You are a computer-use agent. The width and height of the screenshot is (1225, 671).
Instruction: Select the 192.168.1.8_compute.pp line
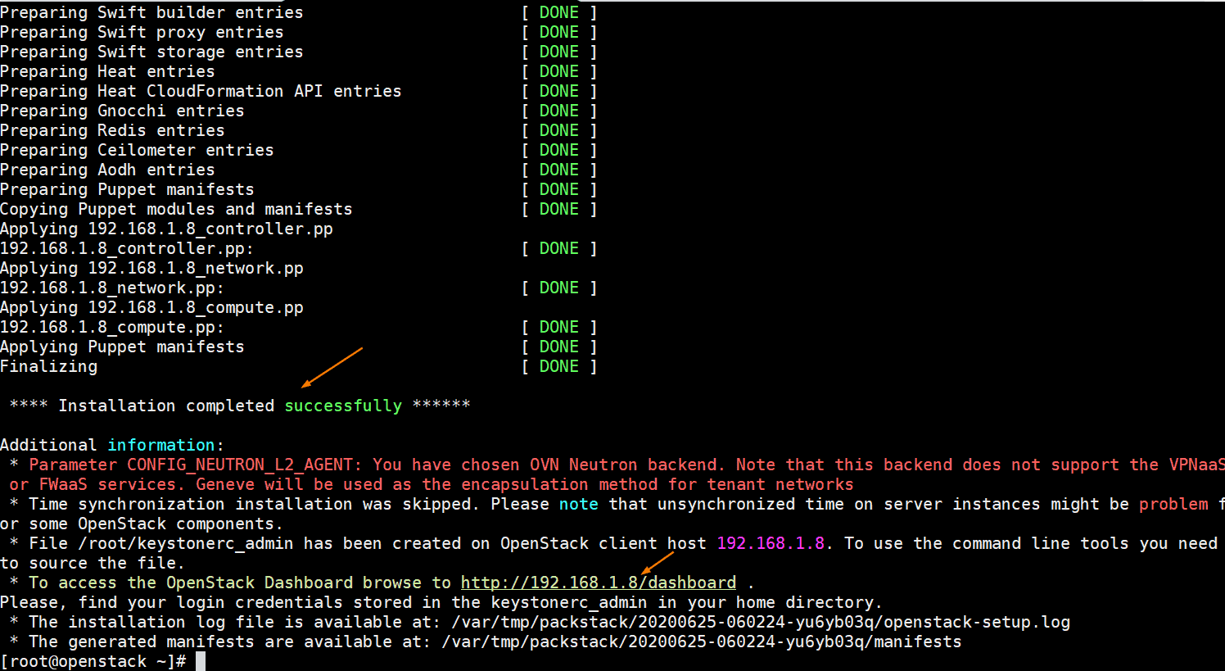pyautogui.click(x=112, y=326)
